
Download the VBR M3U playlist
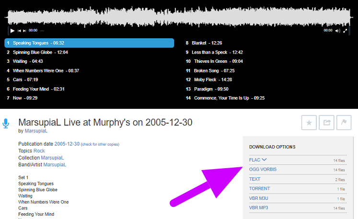click(x=258, y=198)
